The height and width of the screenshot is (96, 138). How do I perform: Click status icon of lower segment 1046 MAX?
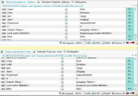(62, 89)
